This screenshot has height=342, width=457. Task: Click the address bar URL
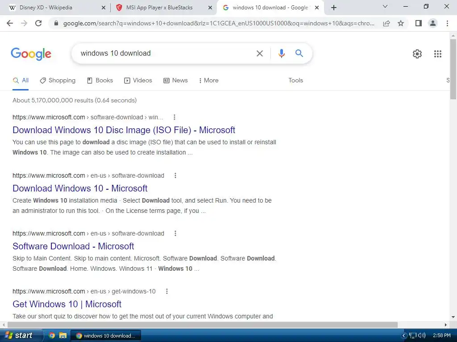click(219, 23)
